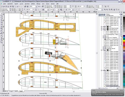
Task: Select FowlerFlap_Normal group in Object Manager
Action: pyautogui.click(x=110, y=48)
